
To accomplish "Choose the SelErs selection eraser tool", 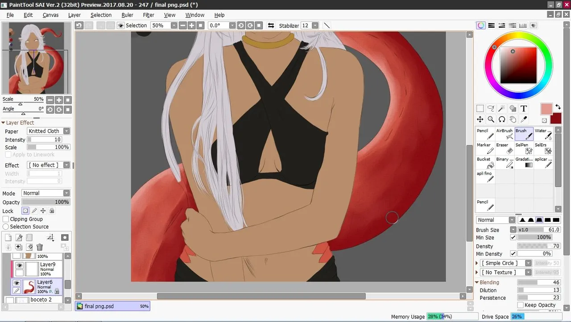I will pyautogui.click(x=543, y=148).
